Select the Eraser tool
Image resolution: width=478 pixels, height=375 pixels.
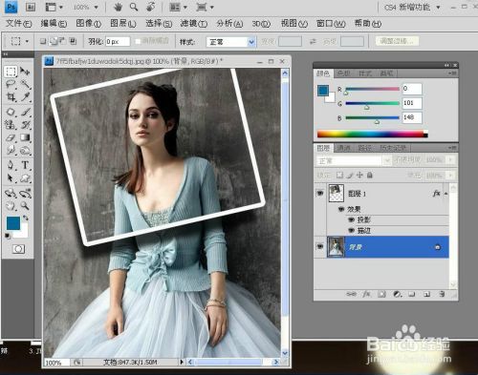[11, 137]
